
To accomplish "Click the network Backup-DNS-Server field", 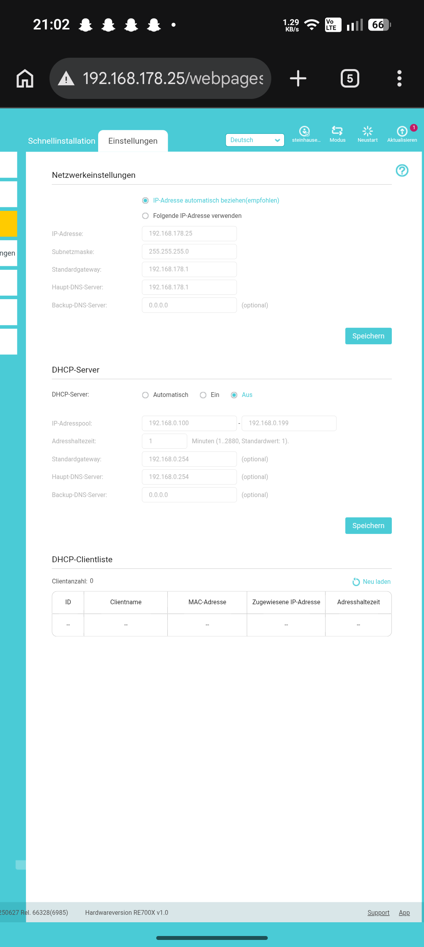I will pos(189,305).
